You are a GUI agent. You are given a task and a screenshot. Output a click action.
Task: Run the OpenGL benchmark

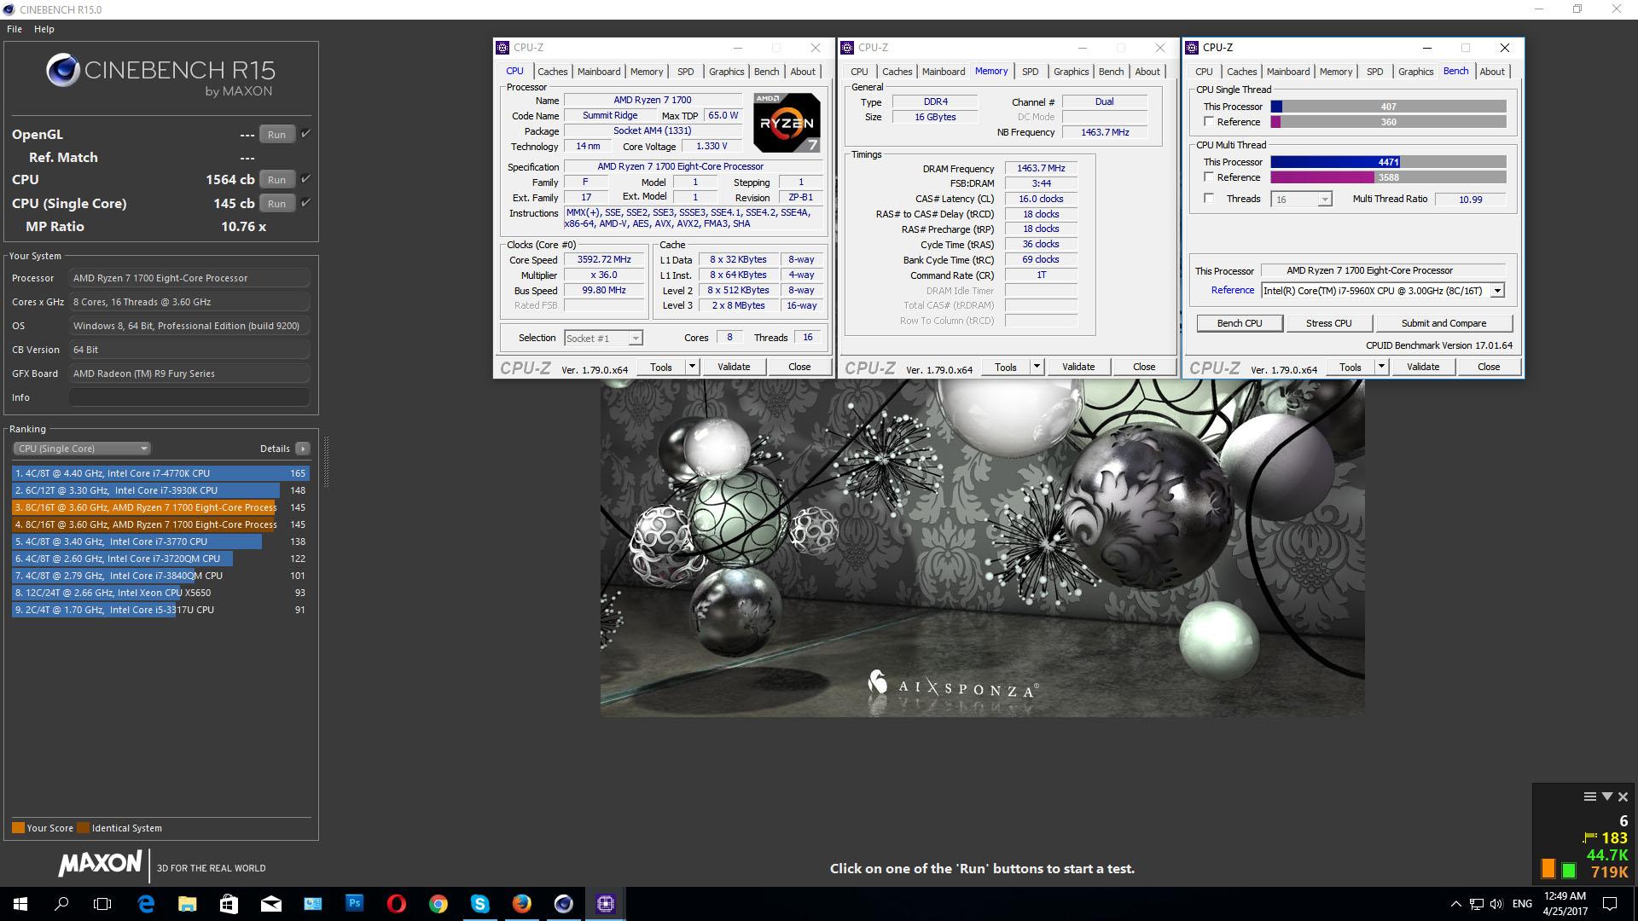point(276,135)
